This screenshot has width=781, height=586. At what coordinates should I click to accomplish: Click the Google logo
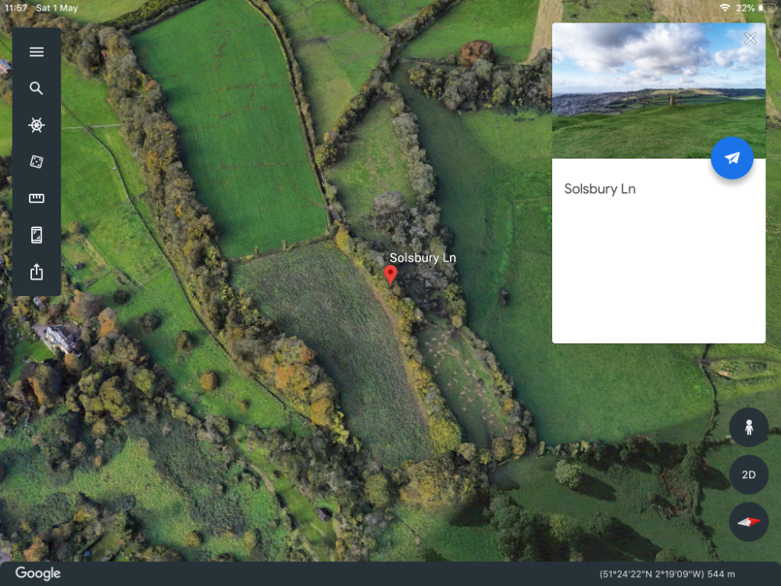[x=37, y=573]
